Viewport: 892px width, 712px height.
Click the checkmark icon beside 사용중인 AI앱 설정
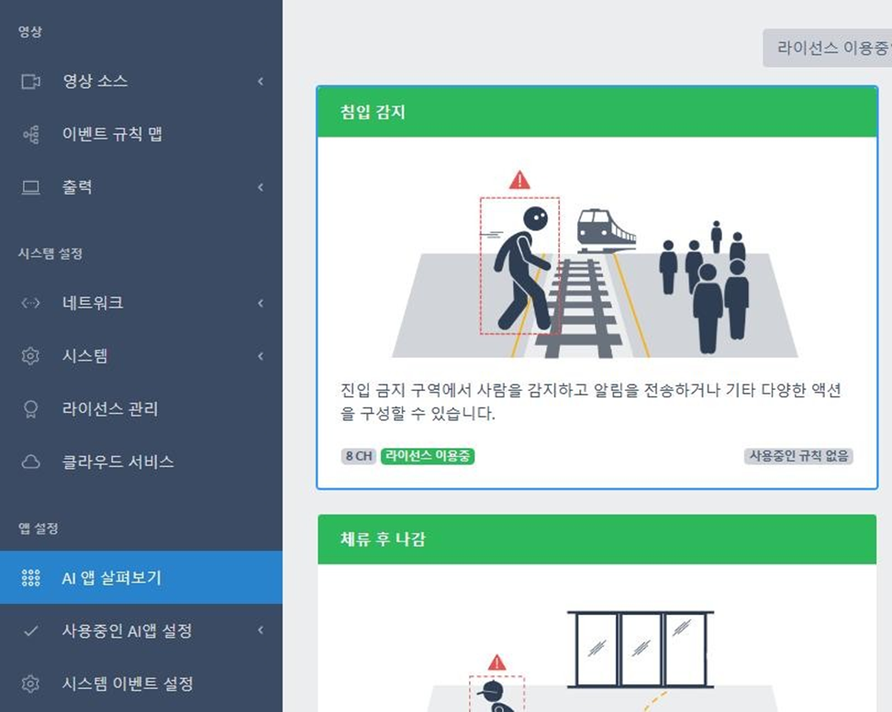tap(30, 630)
